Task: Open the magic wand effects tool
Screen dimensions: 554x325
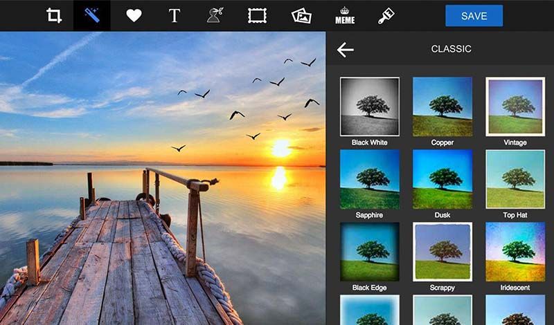Action: [92, 15]
